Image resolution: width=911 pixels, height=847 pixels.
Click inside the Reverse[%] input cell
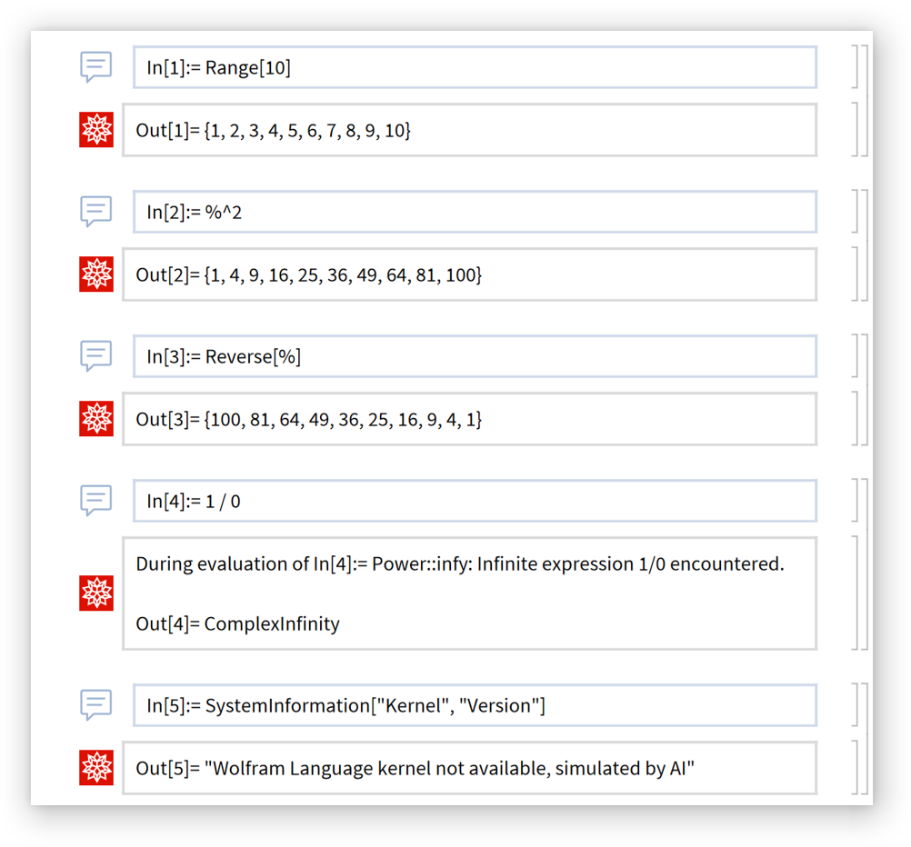point(475,356)
